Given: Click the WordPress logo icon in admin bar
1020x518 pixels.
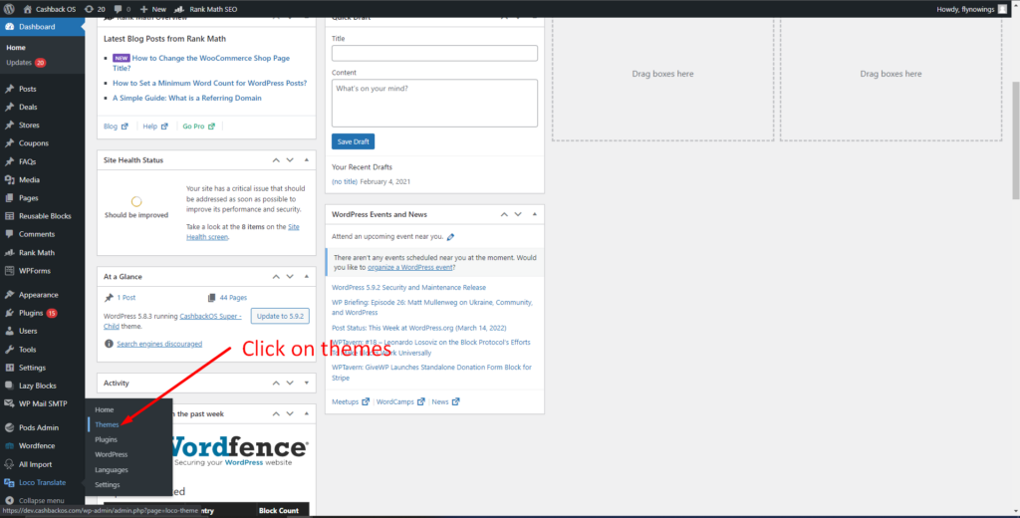Looking at the screenshot, I should (x=9, y=9).
